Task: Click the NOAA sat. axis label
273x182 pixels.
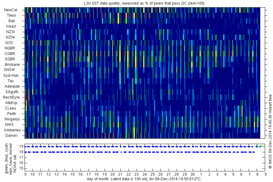Action: [15, 163]
